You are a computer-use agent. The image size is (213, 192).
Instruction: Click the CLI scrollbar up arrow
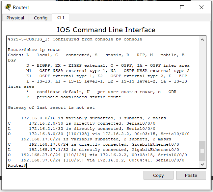pyautogui.click(x=202, y=40)
